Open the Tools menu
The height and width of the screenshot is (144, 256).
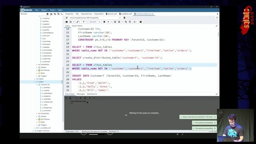(x=53, y=10)
